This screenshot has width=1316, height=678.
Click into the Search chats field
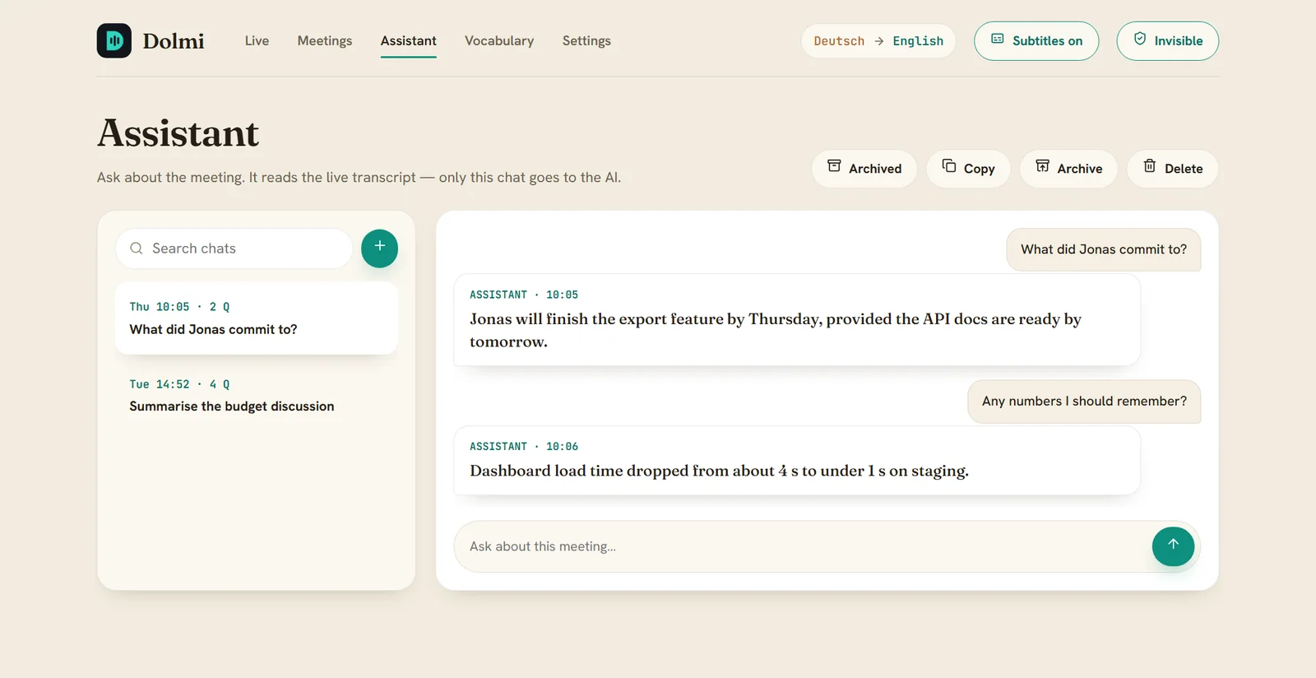(x=234, y=248)
